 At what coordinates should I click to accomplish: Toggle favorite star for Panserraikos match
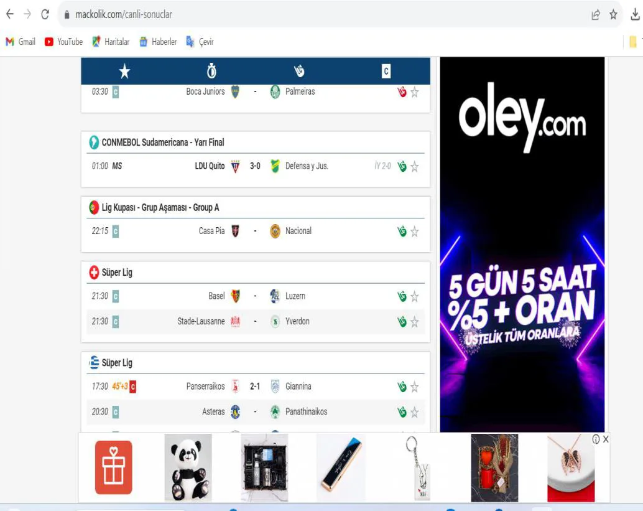click(415, 387)
